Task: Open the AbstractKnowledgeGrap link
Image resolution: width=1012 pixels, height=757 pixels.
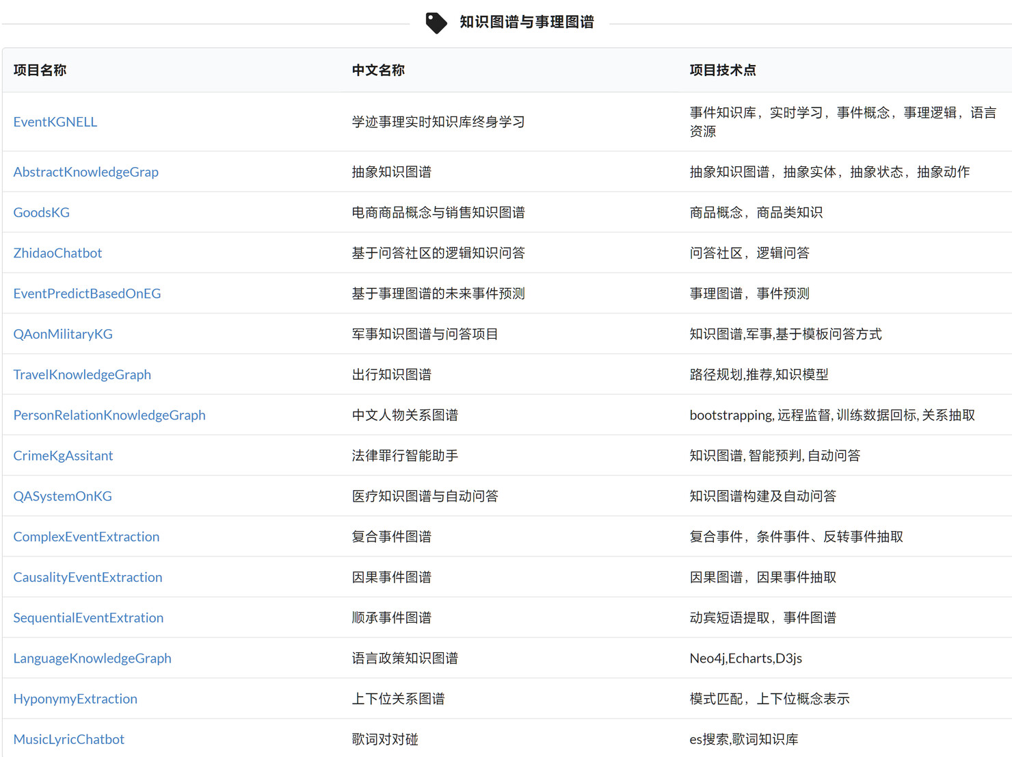Action: [86, 172]
